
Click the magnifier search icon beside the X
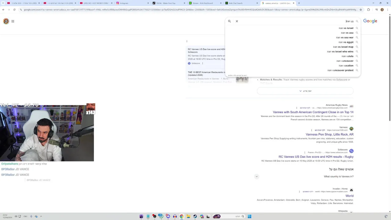[x=229, y=21]
